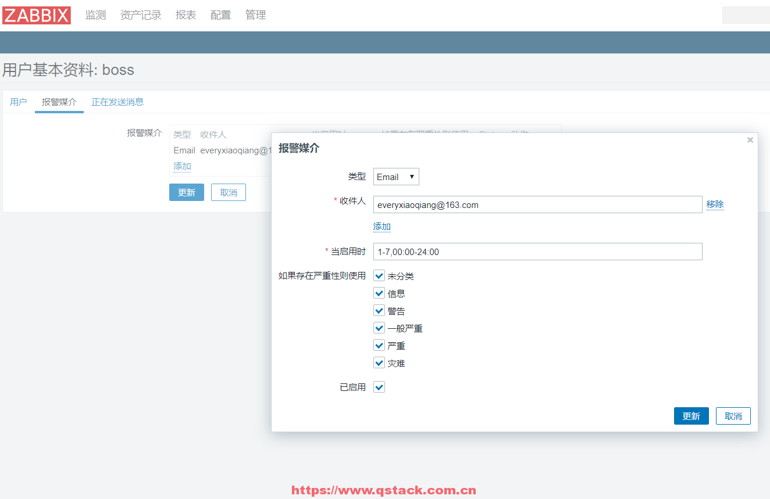Click the ZABBIX logo
This screenshot has width=770, height=499.
point(37,16)
